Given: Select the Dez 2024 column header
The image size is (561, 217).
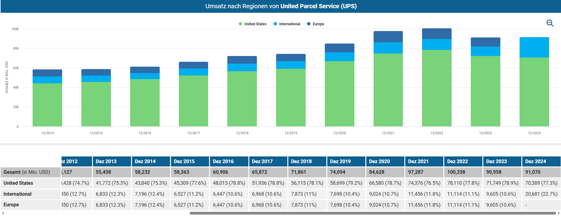Looking at the screenshot, I should [535, 161].
